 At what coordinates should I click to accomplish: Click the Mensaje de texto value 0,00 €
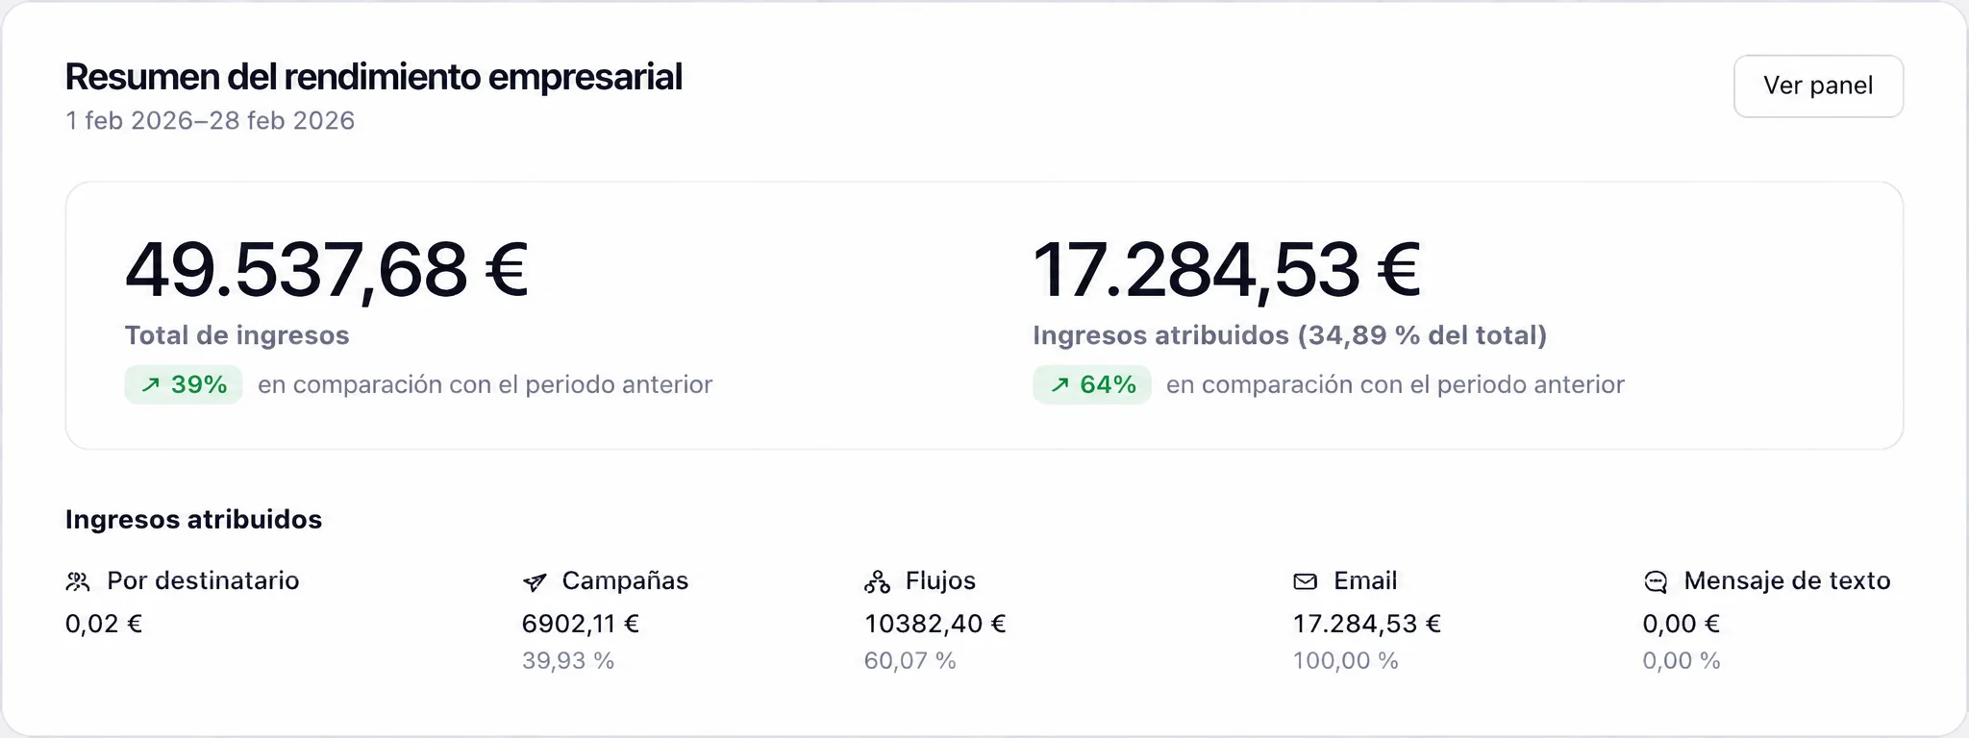pyautogui.click(x=1682, y=625)
